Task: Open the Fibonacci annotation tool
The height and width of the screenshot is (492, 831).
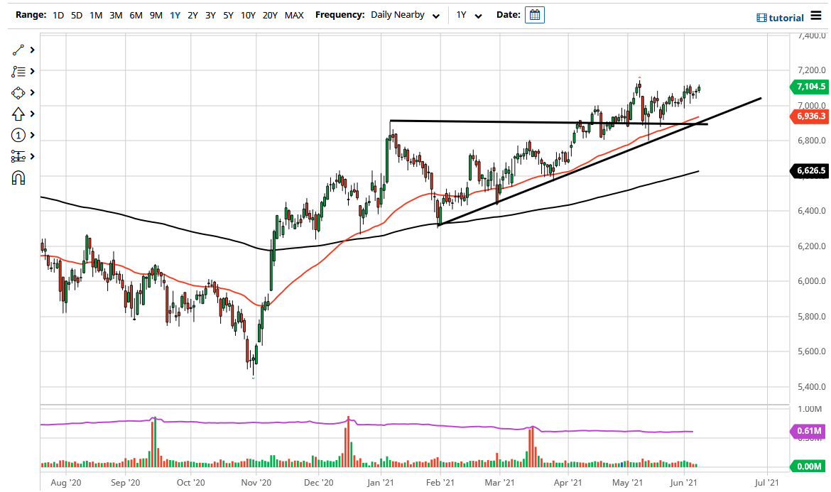Action: [x=19, y=71]
